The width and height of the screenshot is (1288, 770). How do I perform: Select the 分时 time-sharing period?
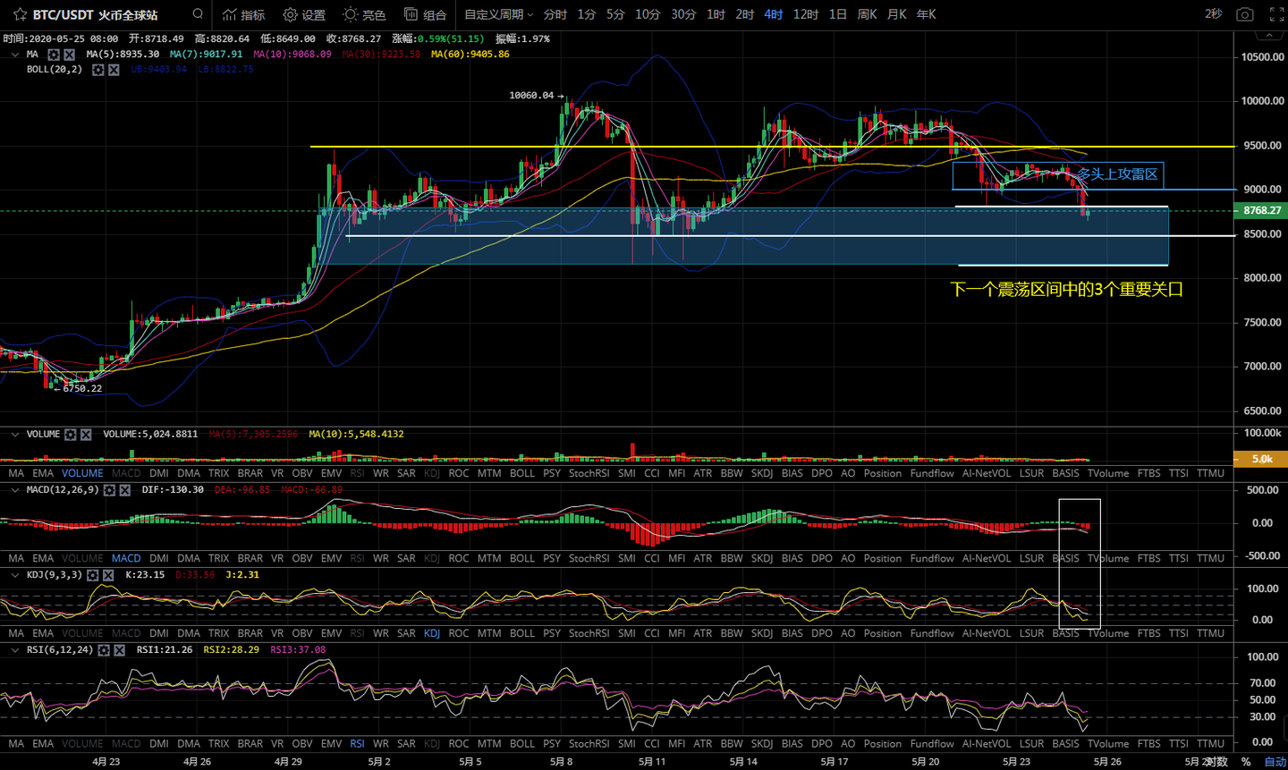555,14
